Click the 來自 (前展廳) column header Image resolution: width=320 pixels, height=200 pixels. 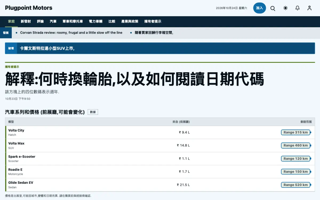[x=181, y=122]
